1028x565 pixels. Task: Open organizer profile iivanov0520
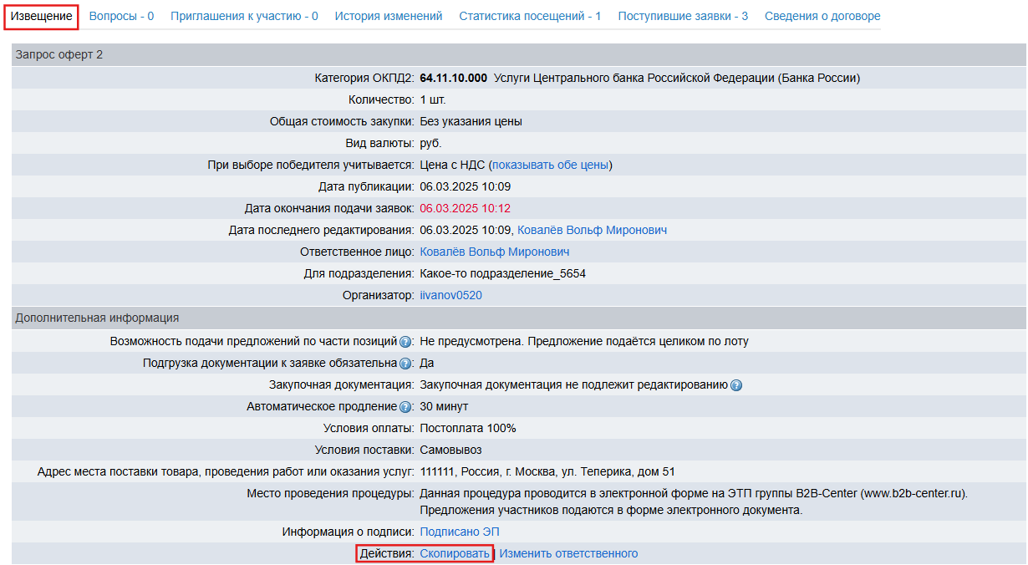450,295
